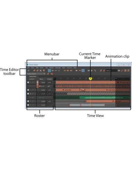Click the rightmost icon in the Time Editor toolbar

(x=129, y=70)
